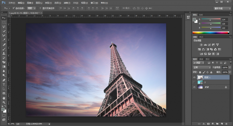Viewport: 233px width, 126px height.
Task: Click the delete layer trash icon
Action: (x=226, y=124)
